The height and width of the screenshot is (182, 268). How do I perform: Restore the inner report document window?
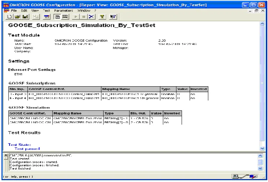point(256,11)
